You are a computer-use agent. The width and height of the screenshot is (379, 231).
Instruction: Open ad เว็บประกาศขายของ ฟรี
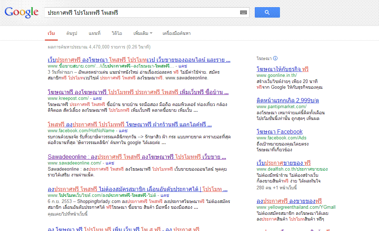point(284,163)
